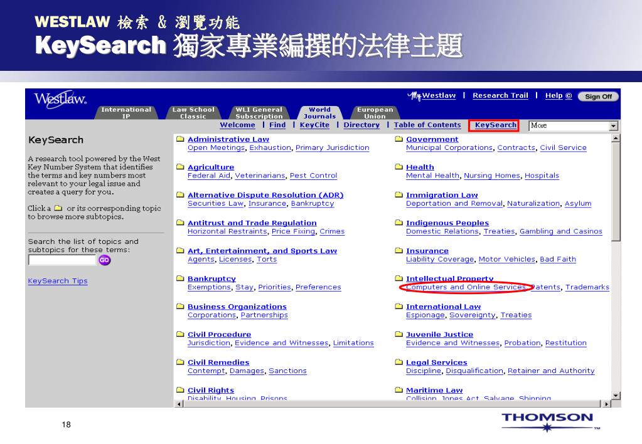Open folder icon beside Art, Entertainment, and Sports Law
Image resolution: width=642 pixels, height=444 pixels.
pos(180,250)
